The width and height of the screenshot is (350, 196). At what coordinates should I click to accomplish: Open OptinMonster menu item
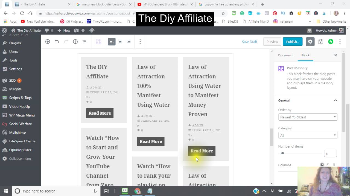21,150
